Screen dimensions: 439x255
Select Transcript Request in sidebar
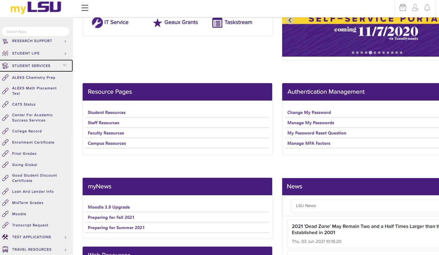pyautogui.click(x=30, y=225)
